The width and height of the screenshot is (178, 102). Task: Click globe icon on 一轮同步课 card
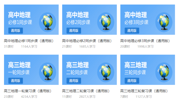[47, 72]
